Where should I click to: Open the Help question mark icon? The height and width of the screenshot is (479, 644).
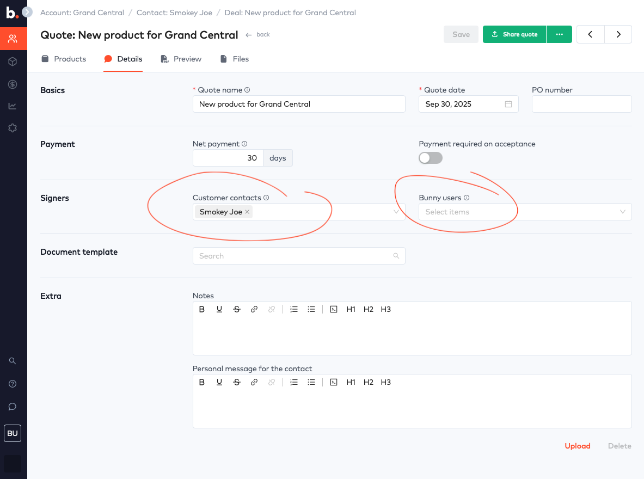13,384
